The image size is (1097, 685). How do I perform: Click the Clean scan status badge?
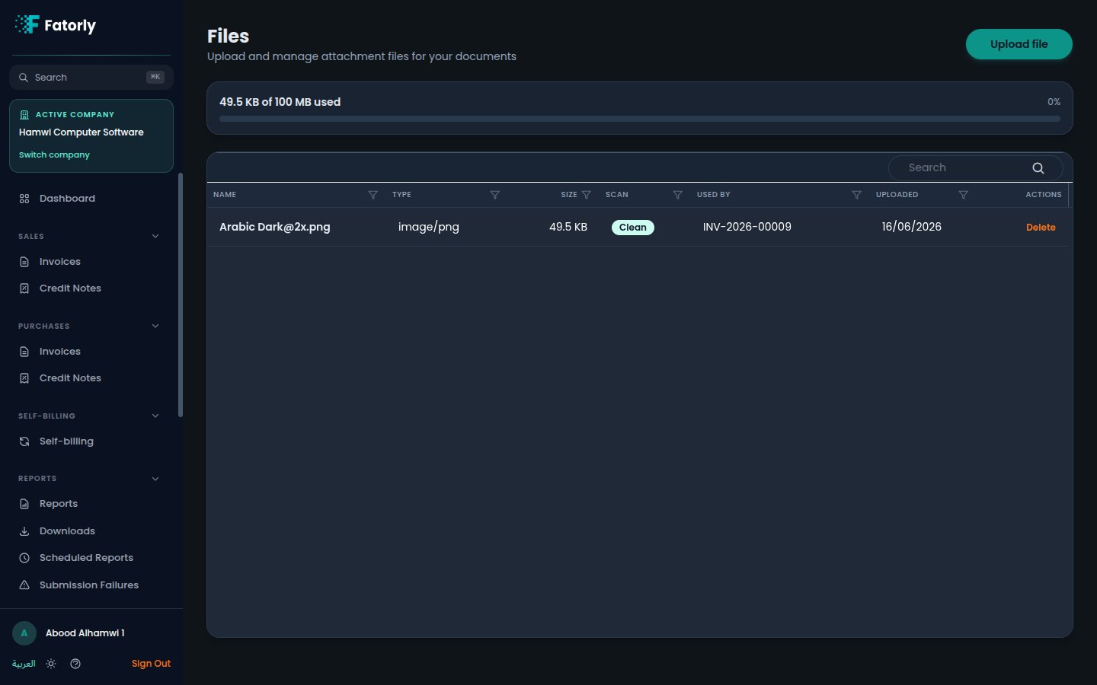[x=633, y=228]
